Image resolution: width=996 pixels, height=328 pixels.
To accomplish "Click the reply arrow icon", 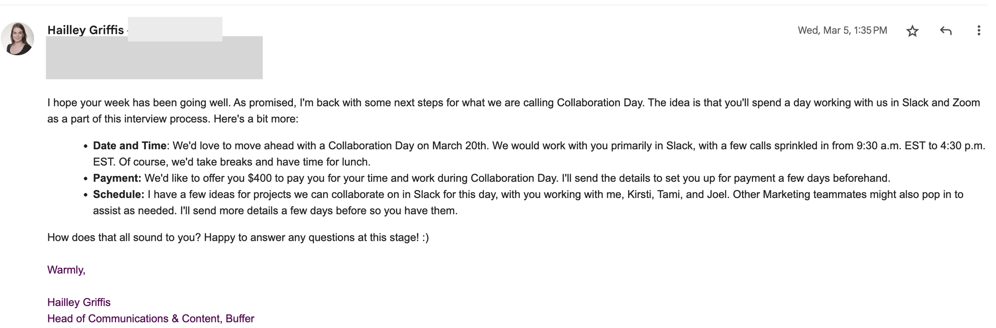I will coord(945,31).
